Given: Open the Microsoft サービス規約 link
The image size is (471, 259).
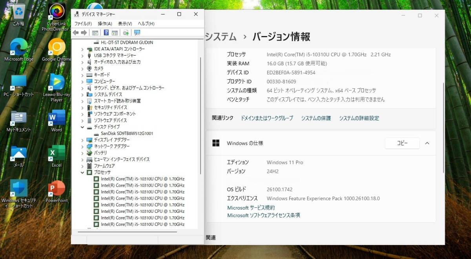Looking at the screenshot, I should pos(251,207).
